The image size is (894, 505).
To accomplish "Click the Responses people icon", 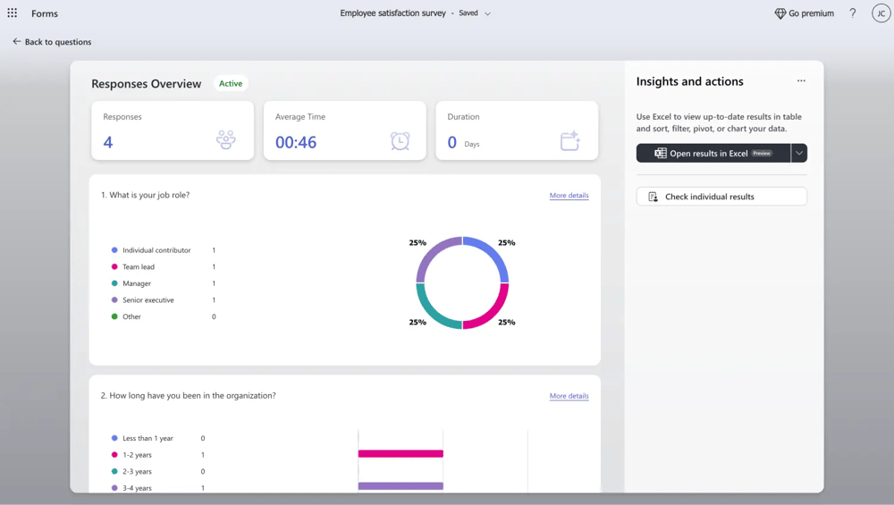I will [226, 140].
